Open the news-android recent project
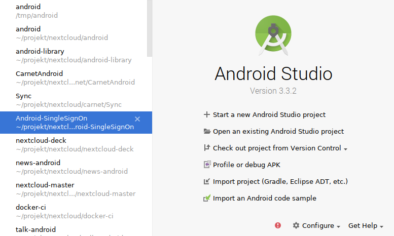Screen dimensions: 394x236 point(76,167)
